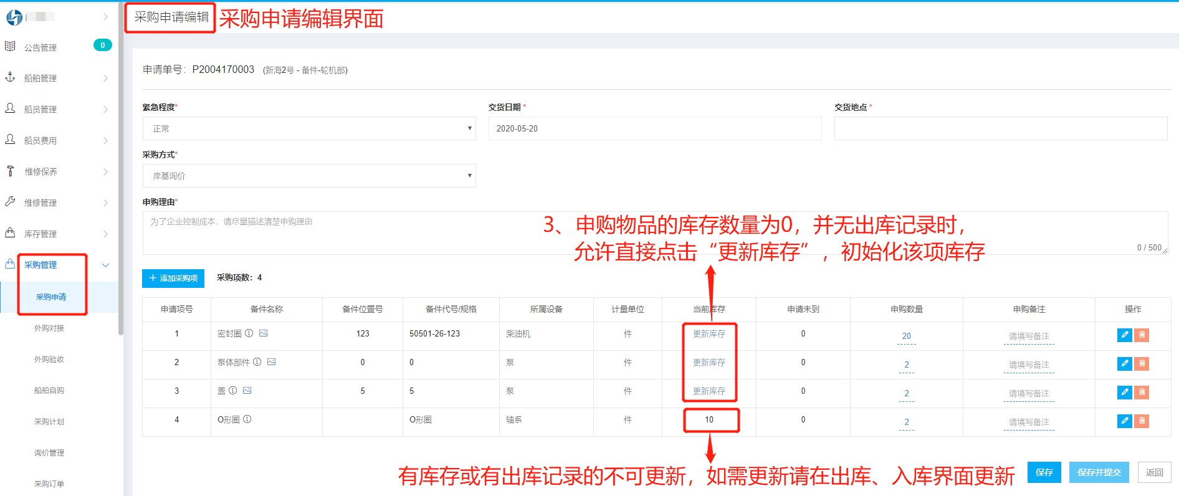Click 更新库存 for 盖 row
Image resolution: width=1179 pixels, height=496 pixels.
coord(709,391)
